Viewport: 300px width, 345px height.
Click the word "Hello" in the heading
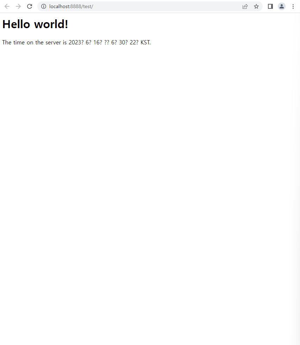coord(16,24)
